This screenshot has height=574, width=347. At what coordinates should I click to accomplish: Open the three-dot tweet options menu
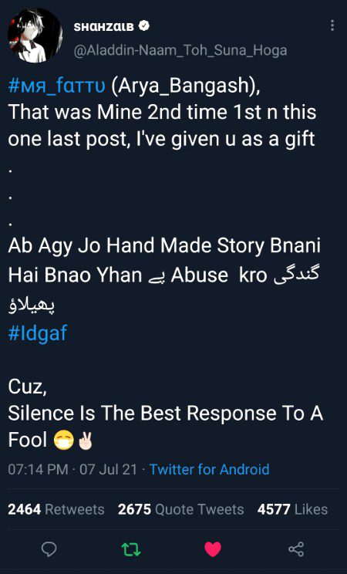[332, 25]
